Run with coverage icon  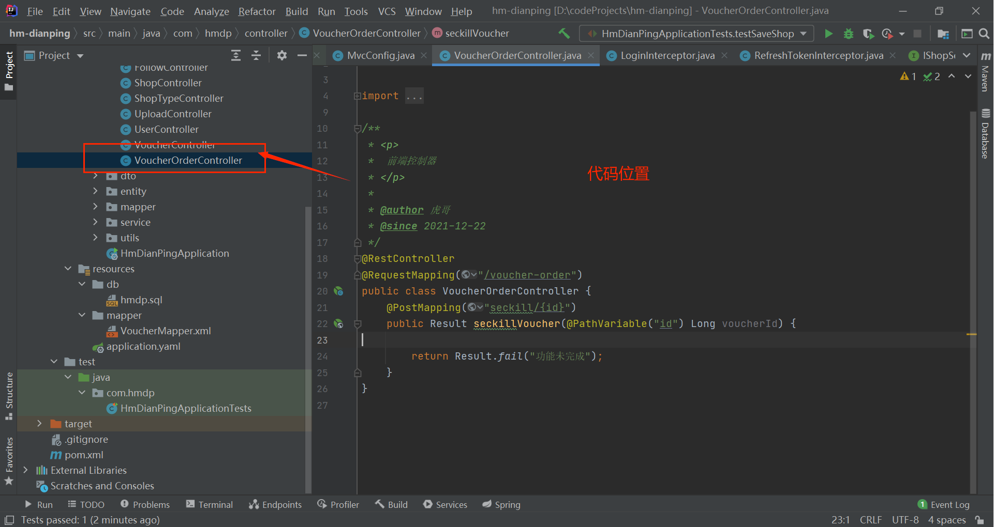tap(868, 34)
